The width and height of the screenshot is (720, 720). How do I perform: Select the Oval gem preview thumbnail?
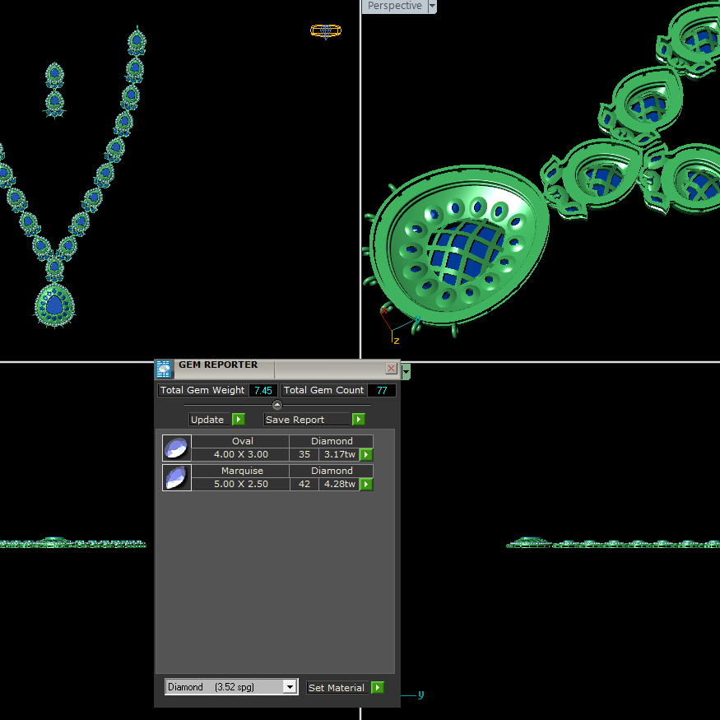[176, 448]
